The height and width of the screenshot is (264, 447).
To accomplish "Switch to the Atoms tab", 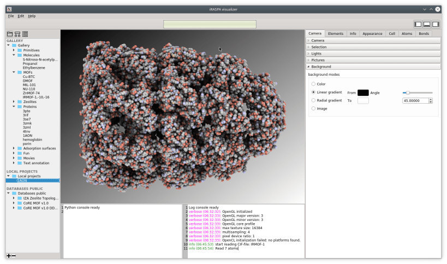I will coord(407,34).
